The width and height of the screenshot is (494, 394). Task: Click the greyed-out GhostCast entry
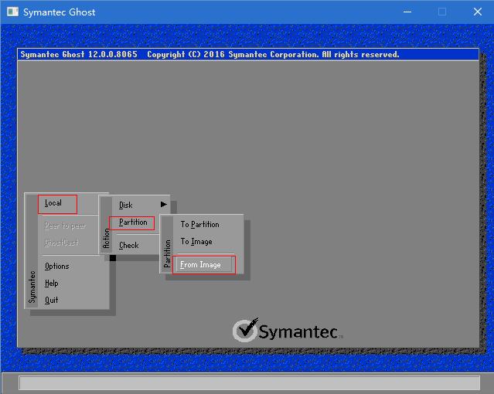pos(61,243)
